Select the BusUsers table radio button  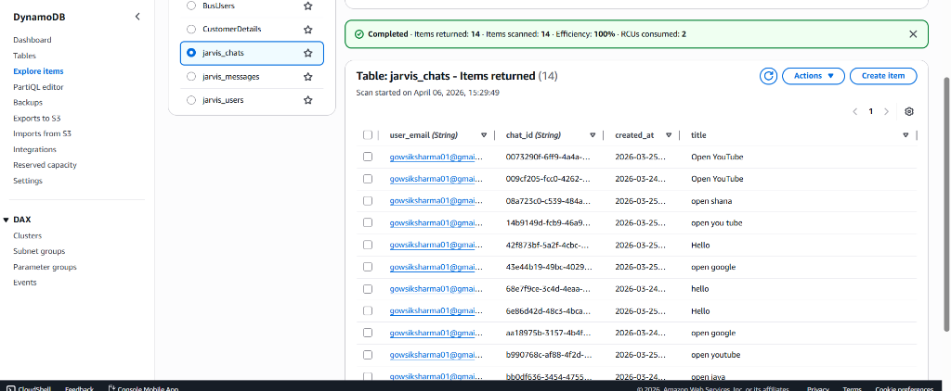191,6
